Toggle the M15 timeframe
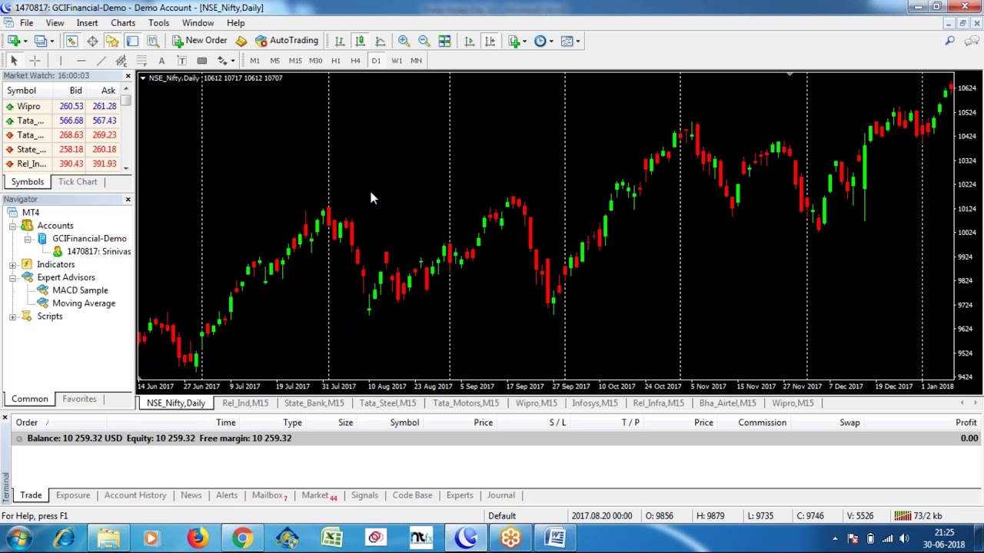Screen dimensions: 984x553 (x=295, y=61)
